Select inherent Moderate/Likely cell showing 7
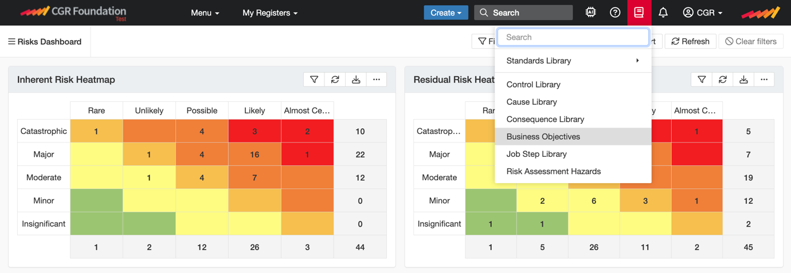The image size is (791, 273). tap(254, 177)
